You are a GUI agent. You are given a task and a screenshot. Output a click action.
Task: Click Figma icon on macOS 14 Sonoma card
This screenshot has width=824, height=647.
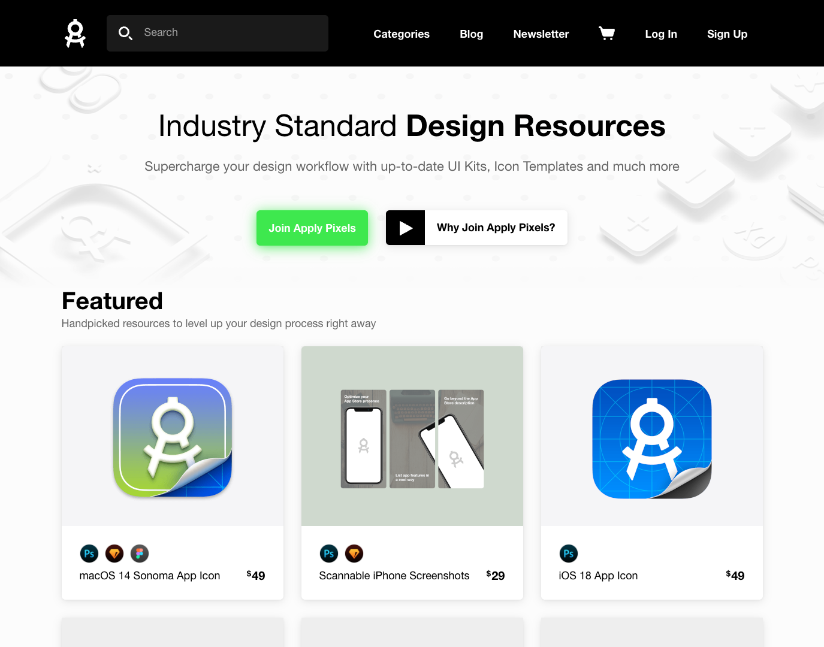coord(140,554)
